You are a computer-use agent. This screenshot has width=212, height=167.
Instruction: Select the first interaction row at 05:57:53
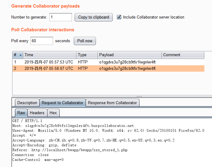tap(91, 62)
